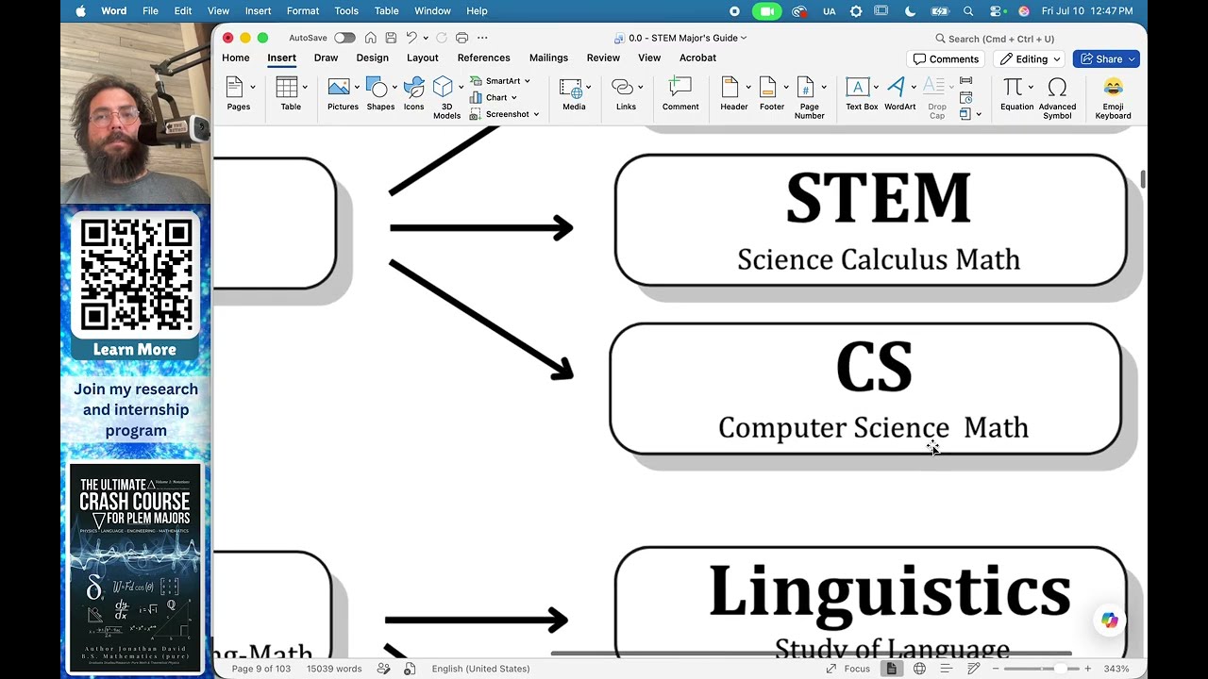Click the Search field in title bar
Screen dimensions: 1208x679
click(996, 39)
